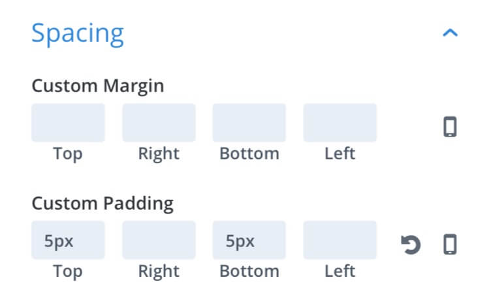Focus the Custom Margin Bottom field
Viewport: 478px width, 303px height.
[x=249, y=123]
